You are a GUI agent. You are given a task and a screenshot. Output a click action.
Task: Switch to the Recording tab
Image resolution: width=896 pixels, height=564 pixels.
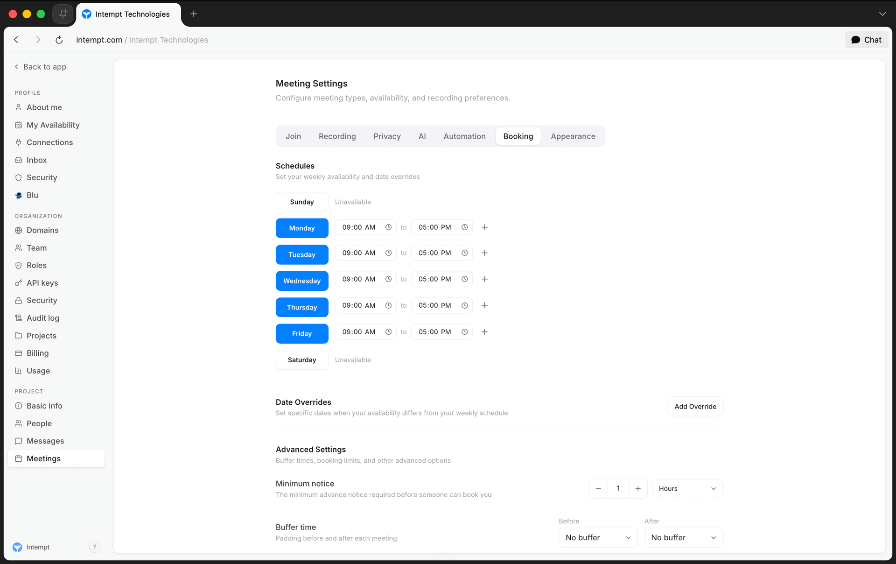[x=337, y=136]
